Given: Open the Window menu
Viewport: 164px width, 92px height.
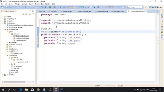Looking at the screenshot, I should coord(48,4).
